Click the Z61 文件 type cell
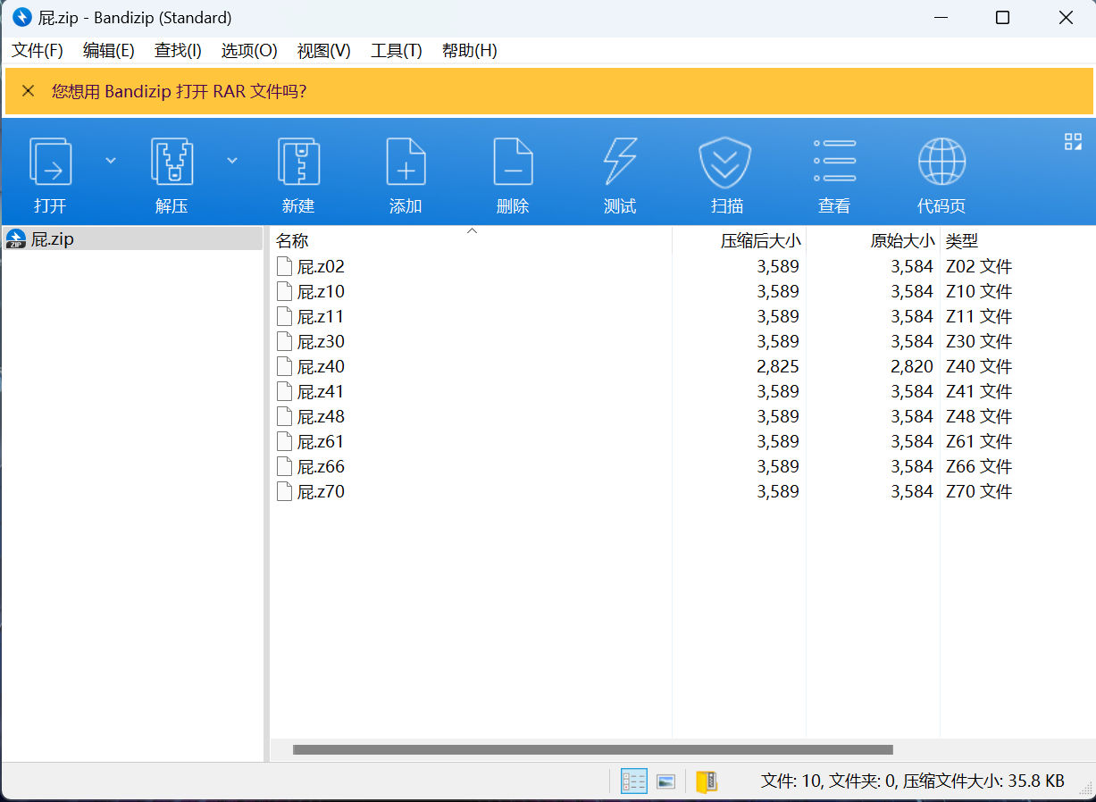The width and height of the screenshot is (1096, 802). 978,441
